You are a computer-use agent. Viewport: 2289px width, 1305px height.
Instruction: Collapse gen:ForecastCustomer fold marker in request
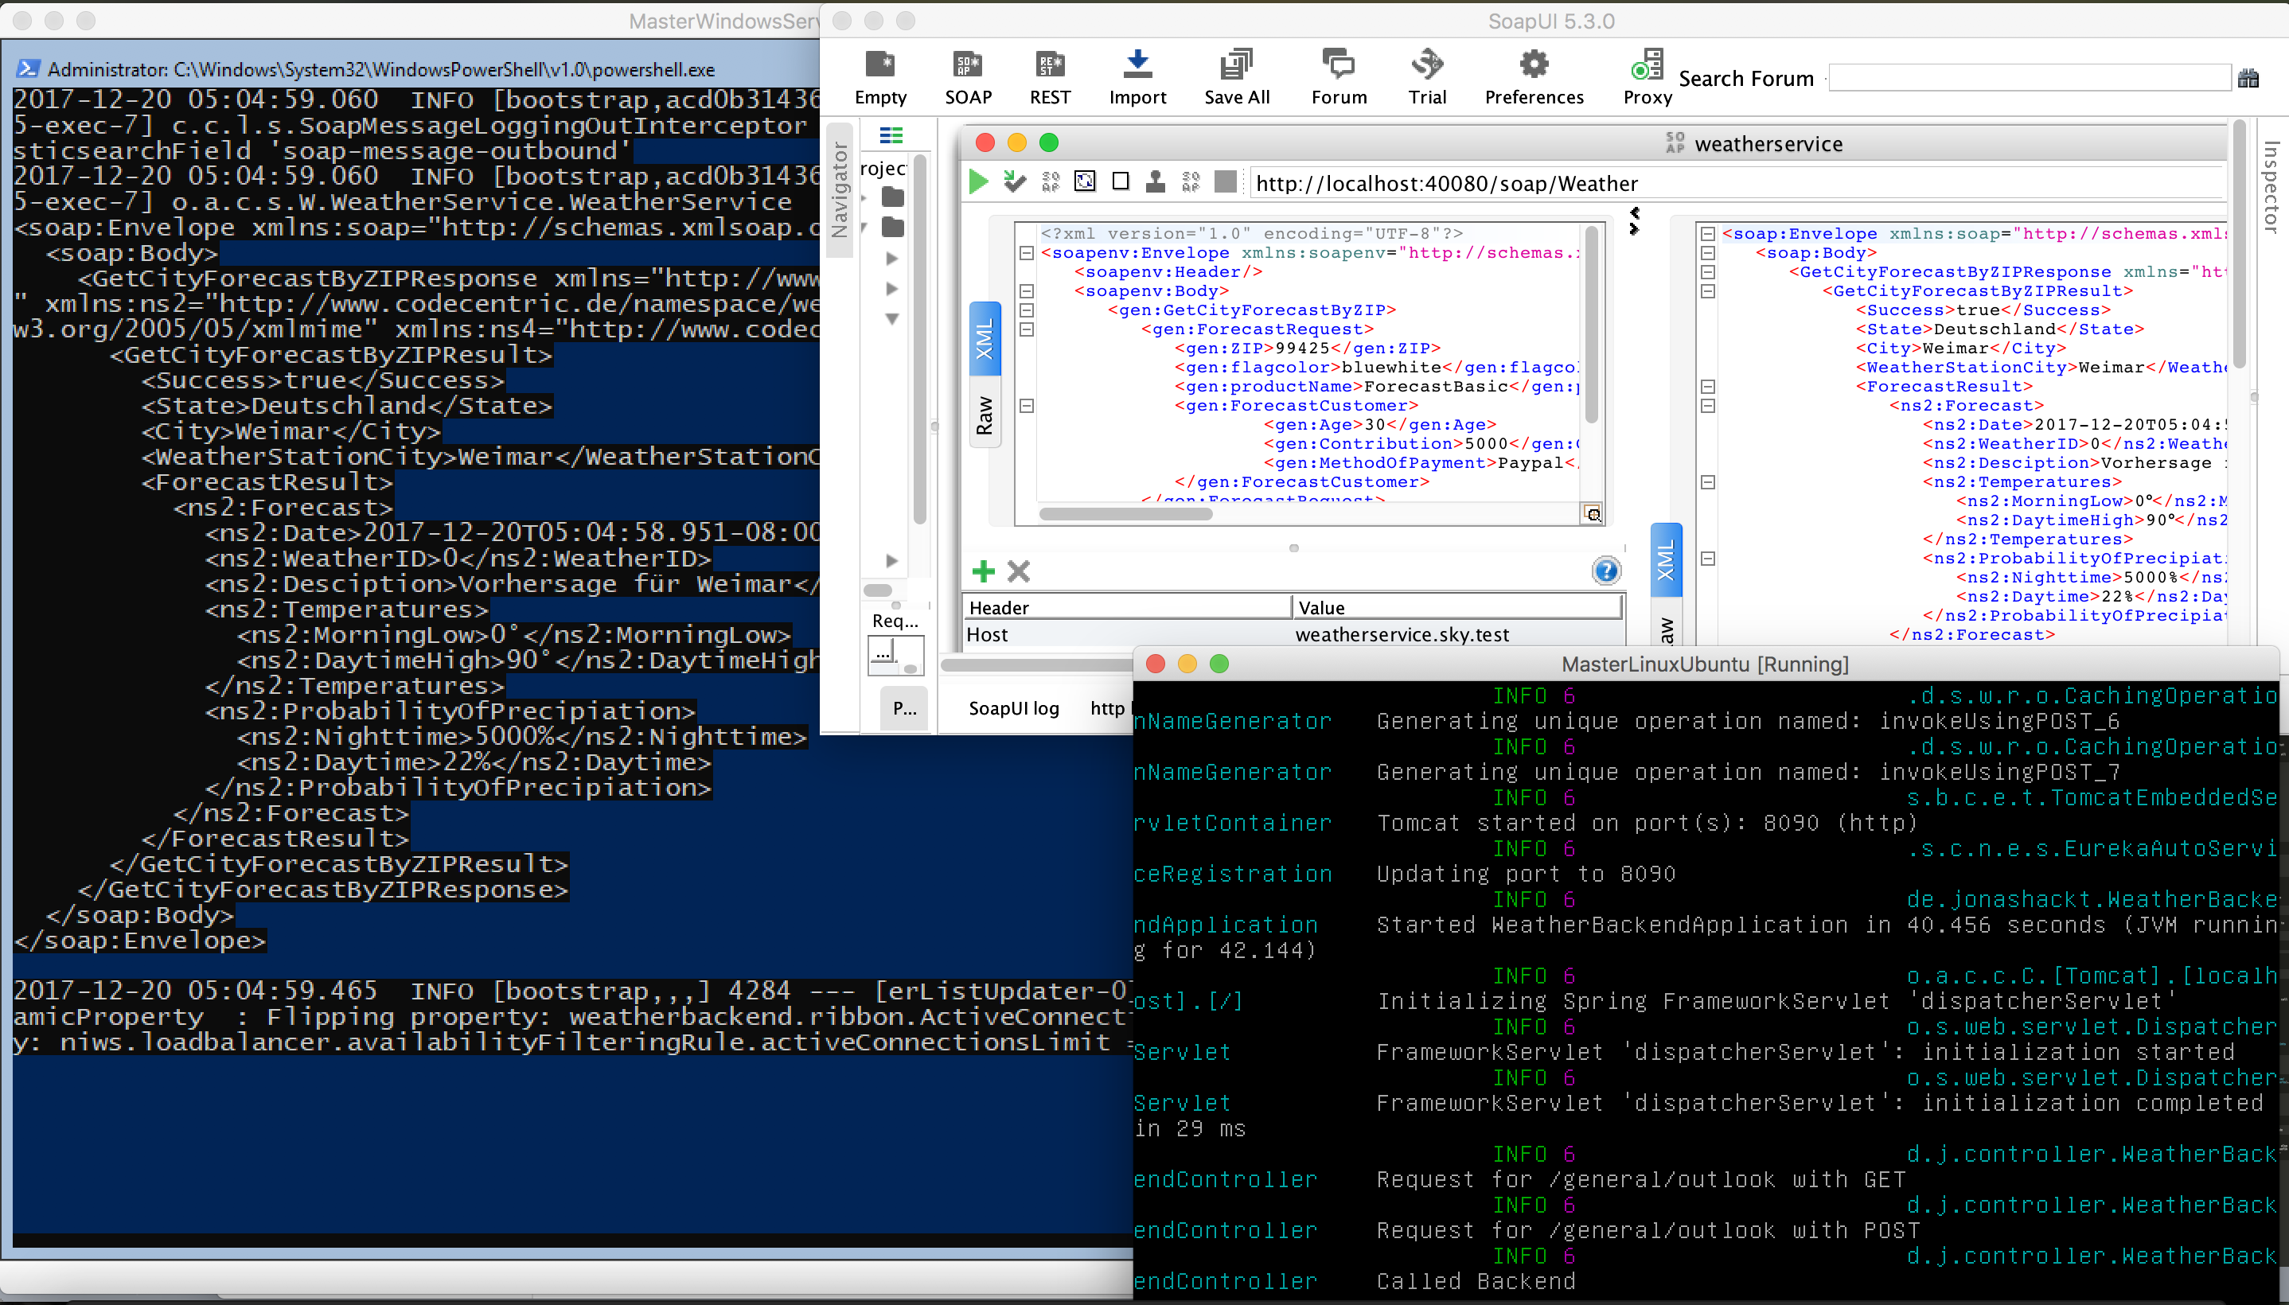click(1027, 406)
